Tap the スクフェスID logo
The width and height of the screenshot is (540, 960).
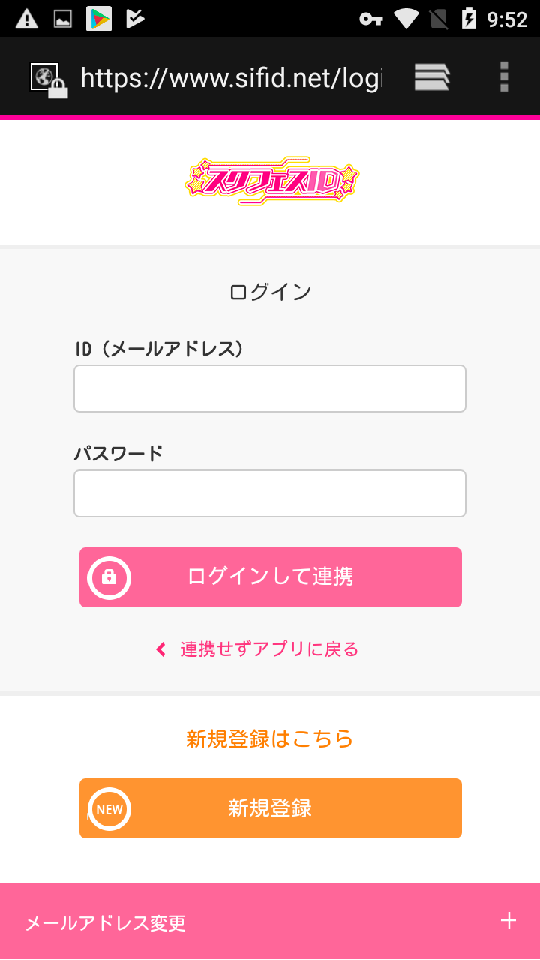tap(271, 181)
